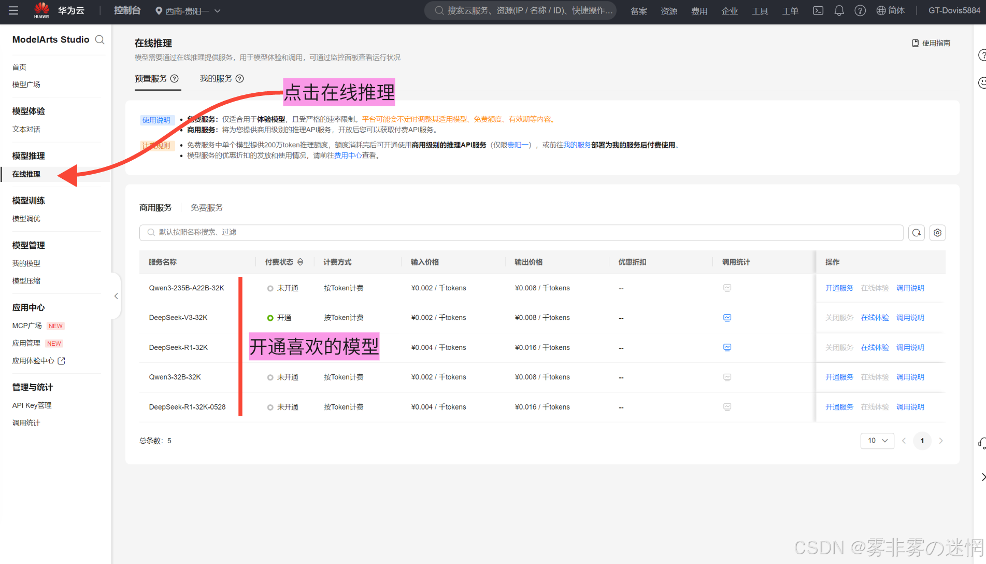Viewport: 986px width, 564px height.
Task: Show help tooltip icon next to 我的服务
Action: [240, 79]
